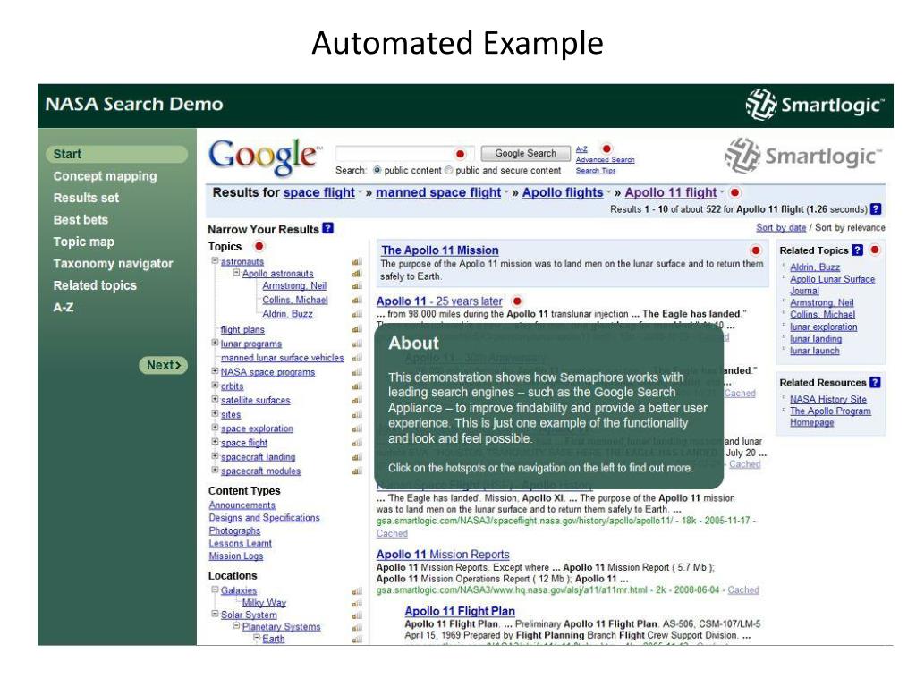
Task: Click the Sort by date link
Action: click(781, 228)
